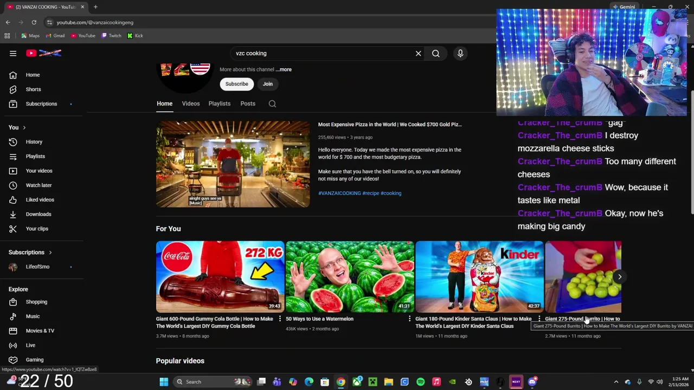Open Gummy Cola Bottle video thumbnail
The height and width of the screenshot is (390, 694).
[220, 277]
